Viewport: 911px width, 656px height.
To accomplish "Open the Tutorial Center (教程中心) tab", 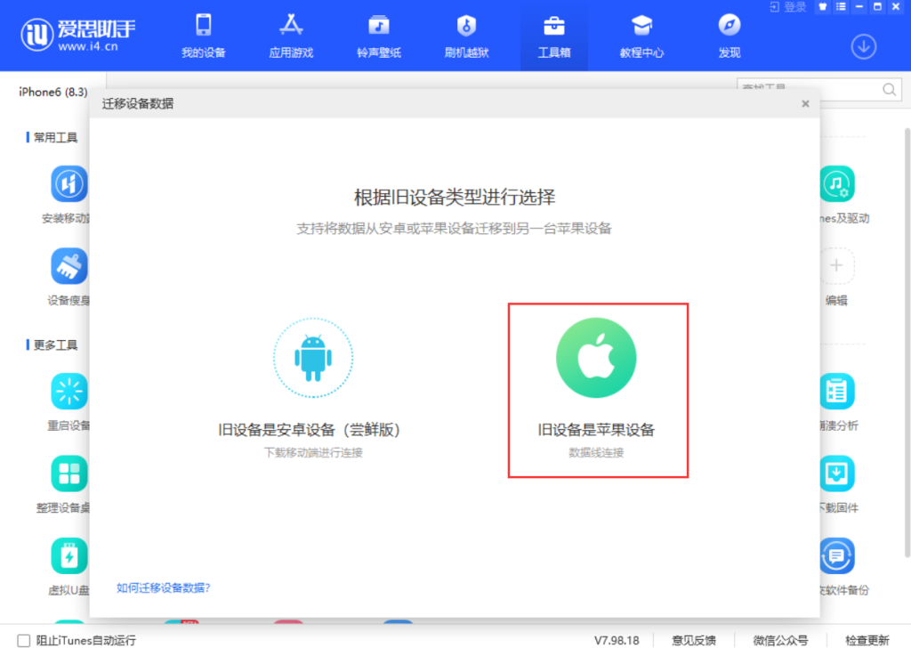I will (641, 36).
